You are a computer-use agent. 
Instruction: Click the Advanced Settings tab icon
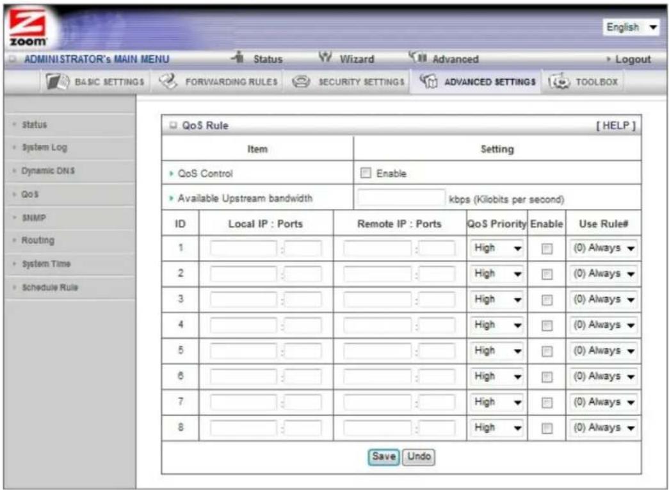click(428, 81)
